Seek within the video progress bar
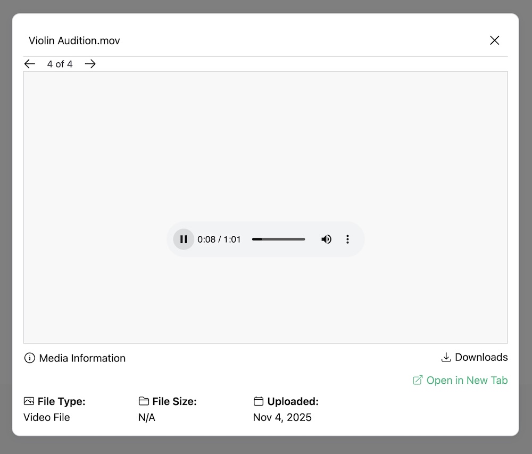Viewport: 532px width, 454px height. [x=278, y=240]
